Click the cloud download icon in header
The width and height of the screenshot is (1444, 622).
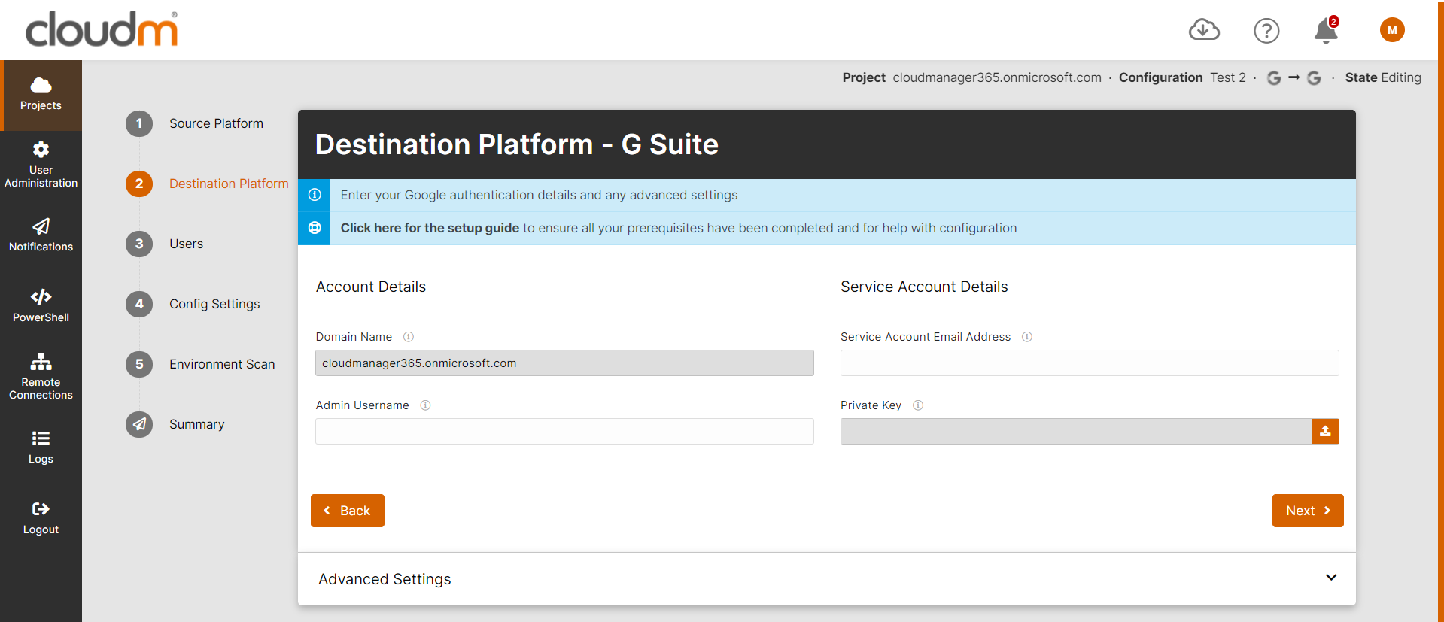tap(1204, 30)
